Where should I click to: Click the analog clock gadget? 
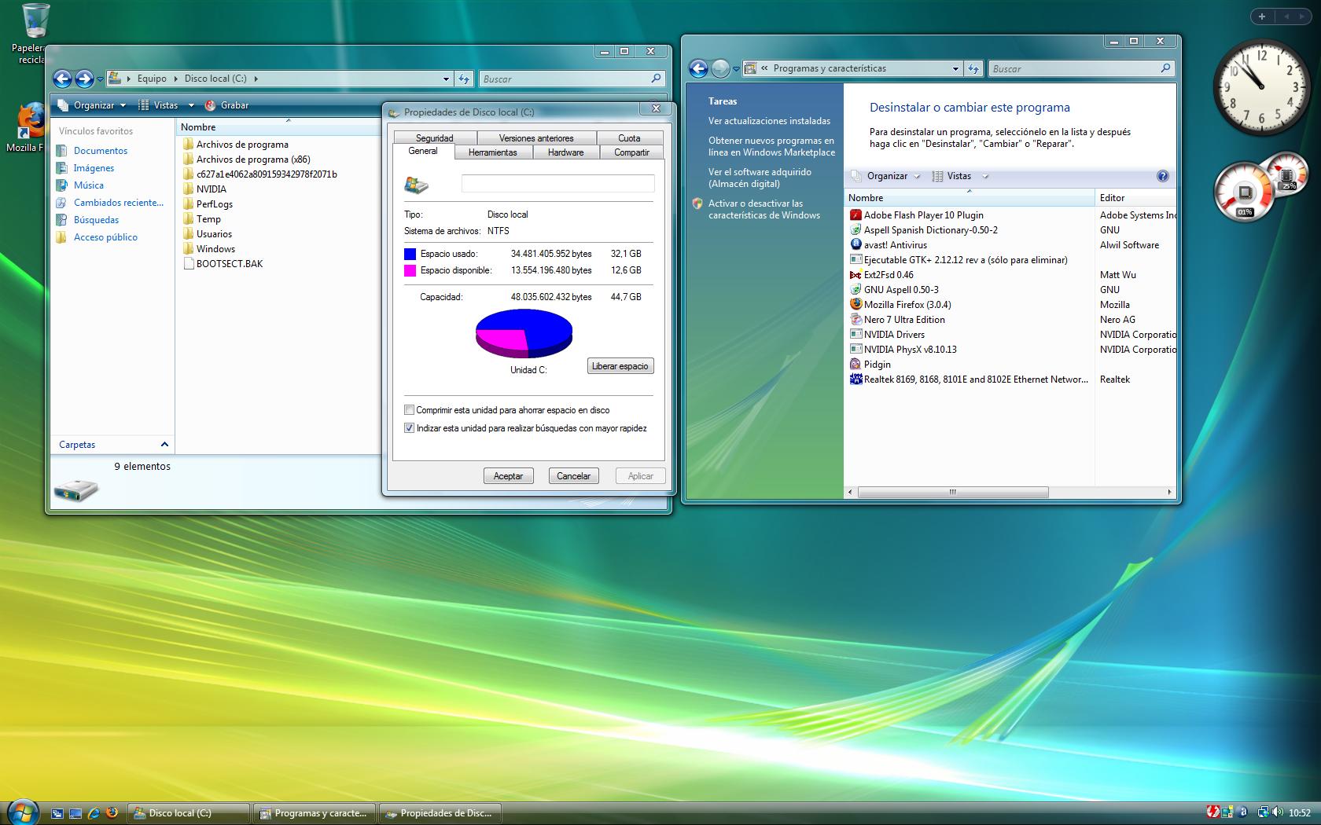pyautogui.click(x=1261, y=87)
